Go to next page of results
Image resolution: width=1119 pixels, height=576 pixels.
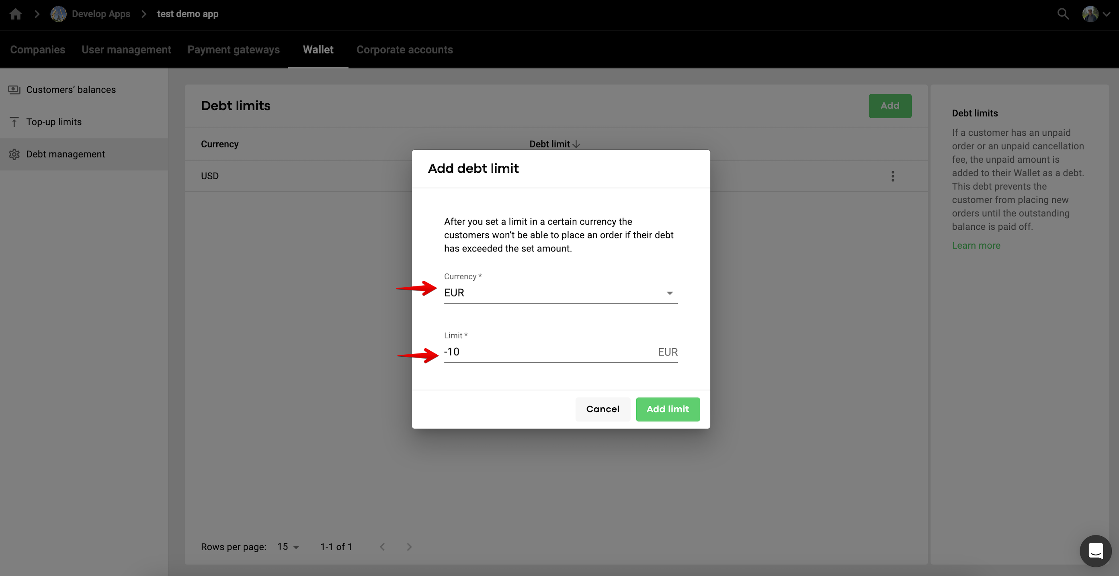pyautogui.click(x=409, y=547)
